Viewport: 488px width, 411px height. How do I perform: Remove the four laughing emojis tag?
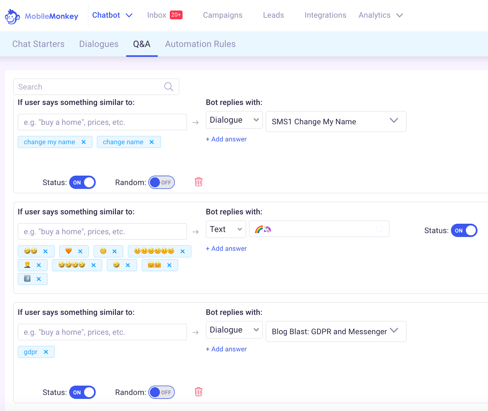point(94,265)
